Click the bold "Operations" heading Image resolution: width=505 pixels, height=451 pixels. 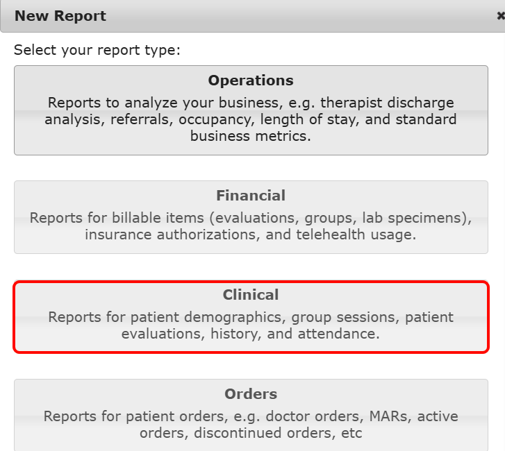pyautogui.click(x=251, y=80)
